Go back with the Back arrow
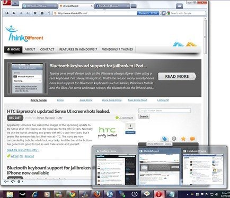Image resolution: width=230 pixels, height=198 pixels. coord(14,13)
